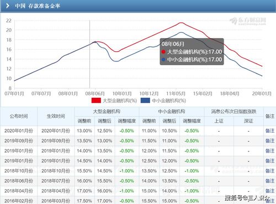276x204 pixels.
Task: Select x-axis label 15年02月
Action: pos(203,93)
